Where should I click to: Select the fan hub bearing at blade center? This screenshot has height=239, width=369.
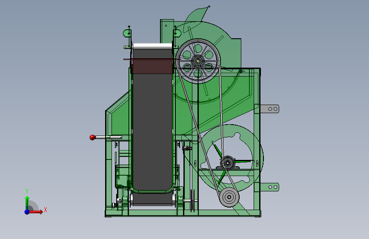pyautogui.click(x=228, y=163)
